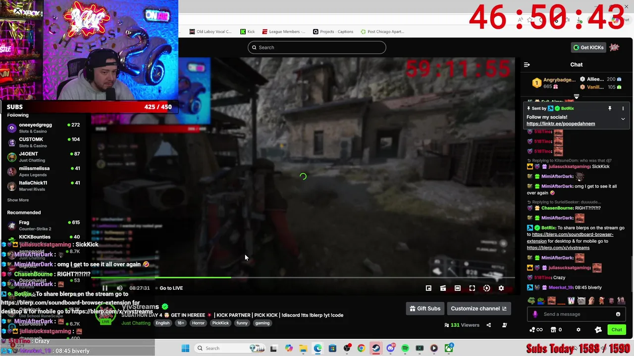Unpin the pinned chat message icon
634x356 pixels.
(x=610, y=108)
